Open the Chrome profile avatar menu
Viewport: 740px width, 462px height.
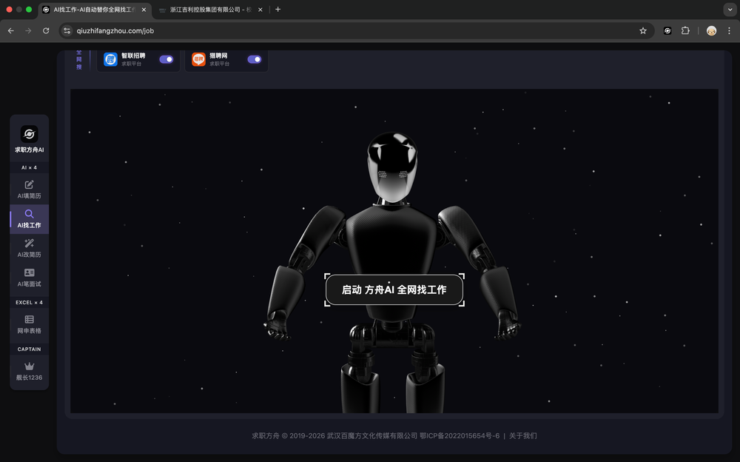coord(711,30)
